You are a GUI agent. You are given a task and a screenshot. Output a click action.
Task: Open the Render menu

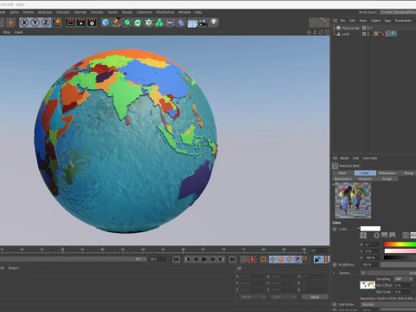pyautogui.click(x=127, y=12)
